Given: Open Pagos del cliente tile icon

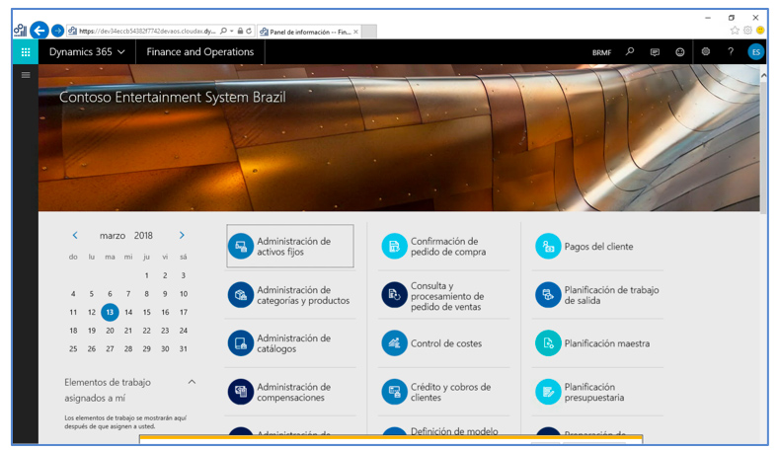Looking at the screenshot, I should (548, 246).
